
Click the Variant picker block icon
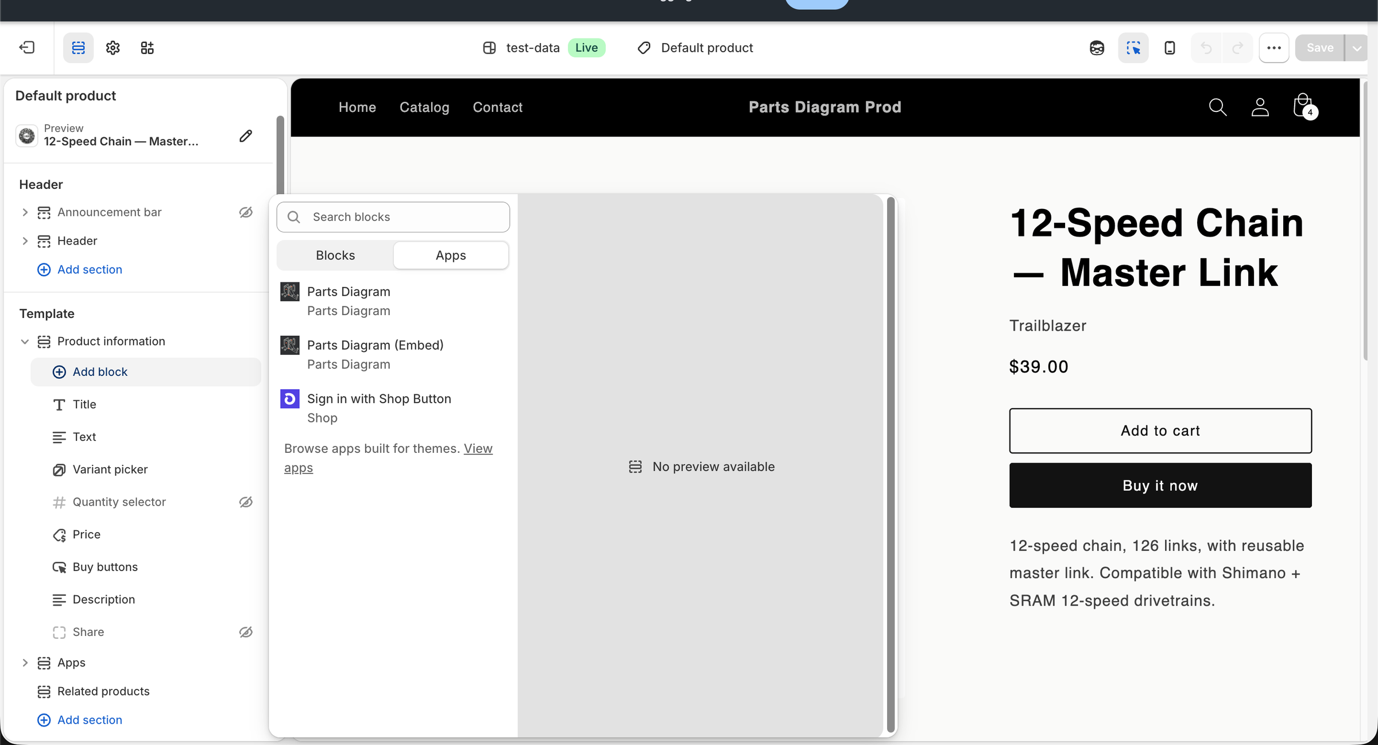[x=59, y=469]
